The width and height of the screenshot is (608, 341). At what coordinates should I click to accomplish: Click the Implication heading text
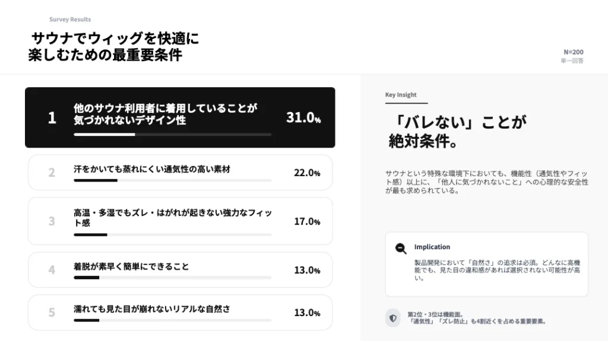tap(432, 247)
